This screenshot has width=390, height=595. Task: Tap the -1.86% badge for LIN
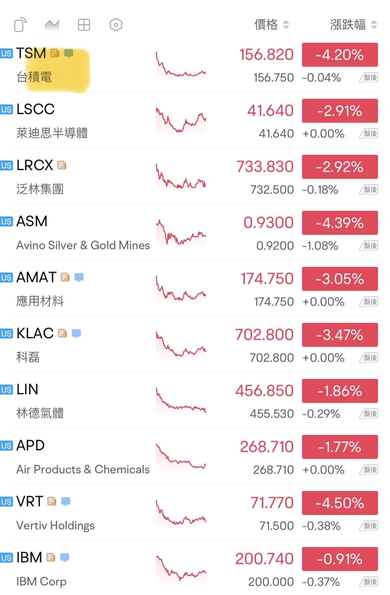[340, 391]
